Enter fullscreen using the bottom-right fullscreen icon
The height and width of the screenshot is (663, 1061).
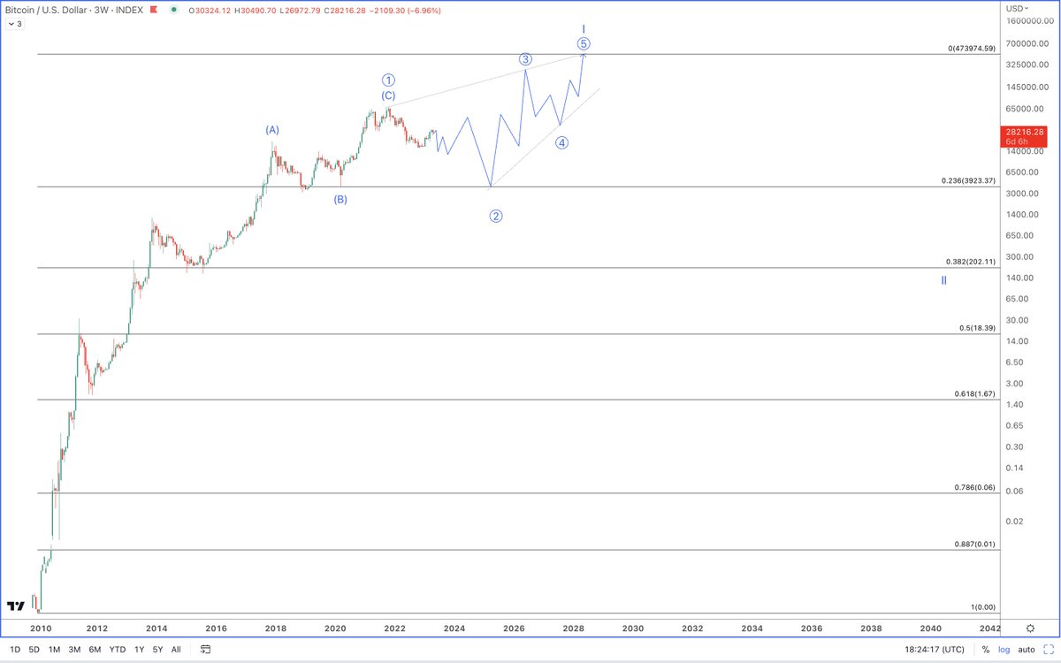pos(1049,650)
